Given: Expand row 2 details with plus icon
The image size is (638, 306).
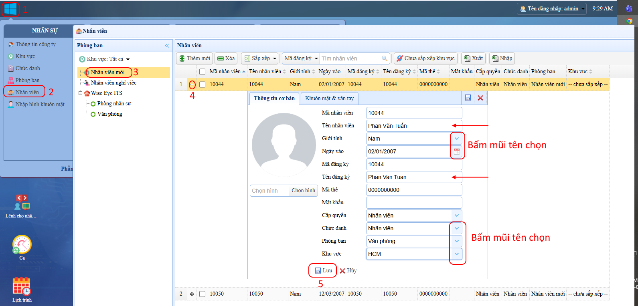Looking at the screenshot, I should click(x=192, y=294).
